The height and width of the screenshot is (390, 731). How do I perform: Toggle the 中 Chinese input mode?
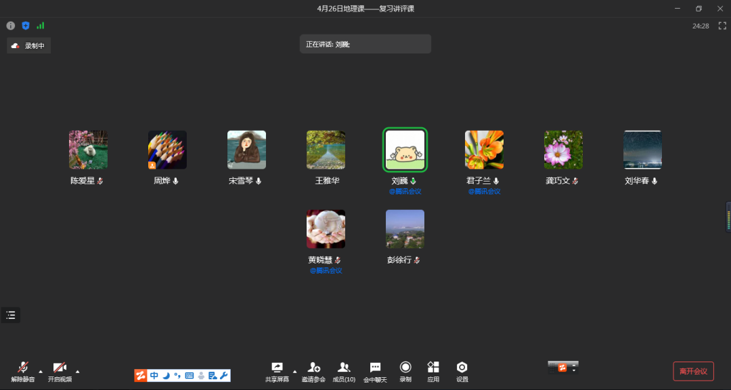154,376
